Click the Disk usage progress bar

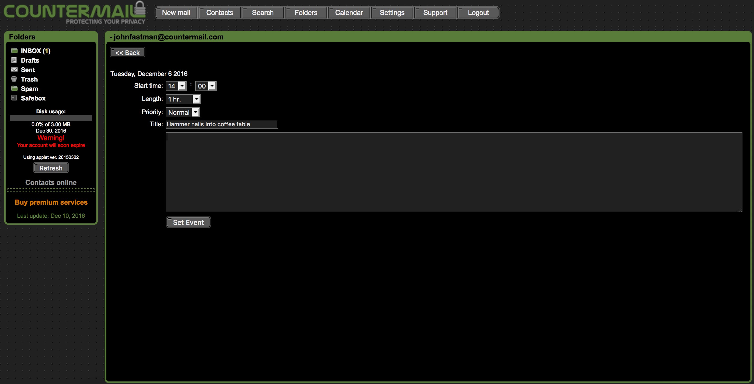click(x=51, y=118)
